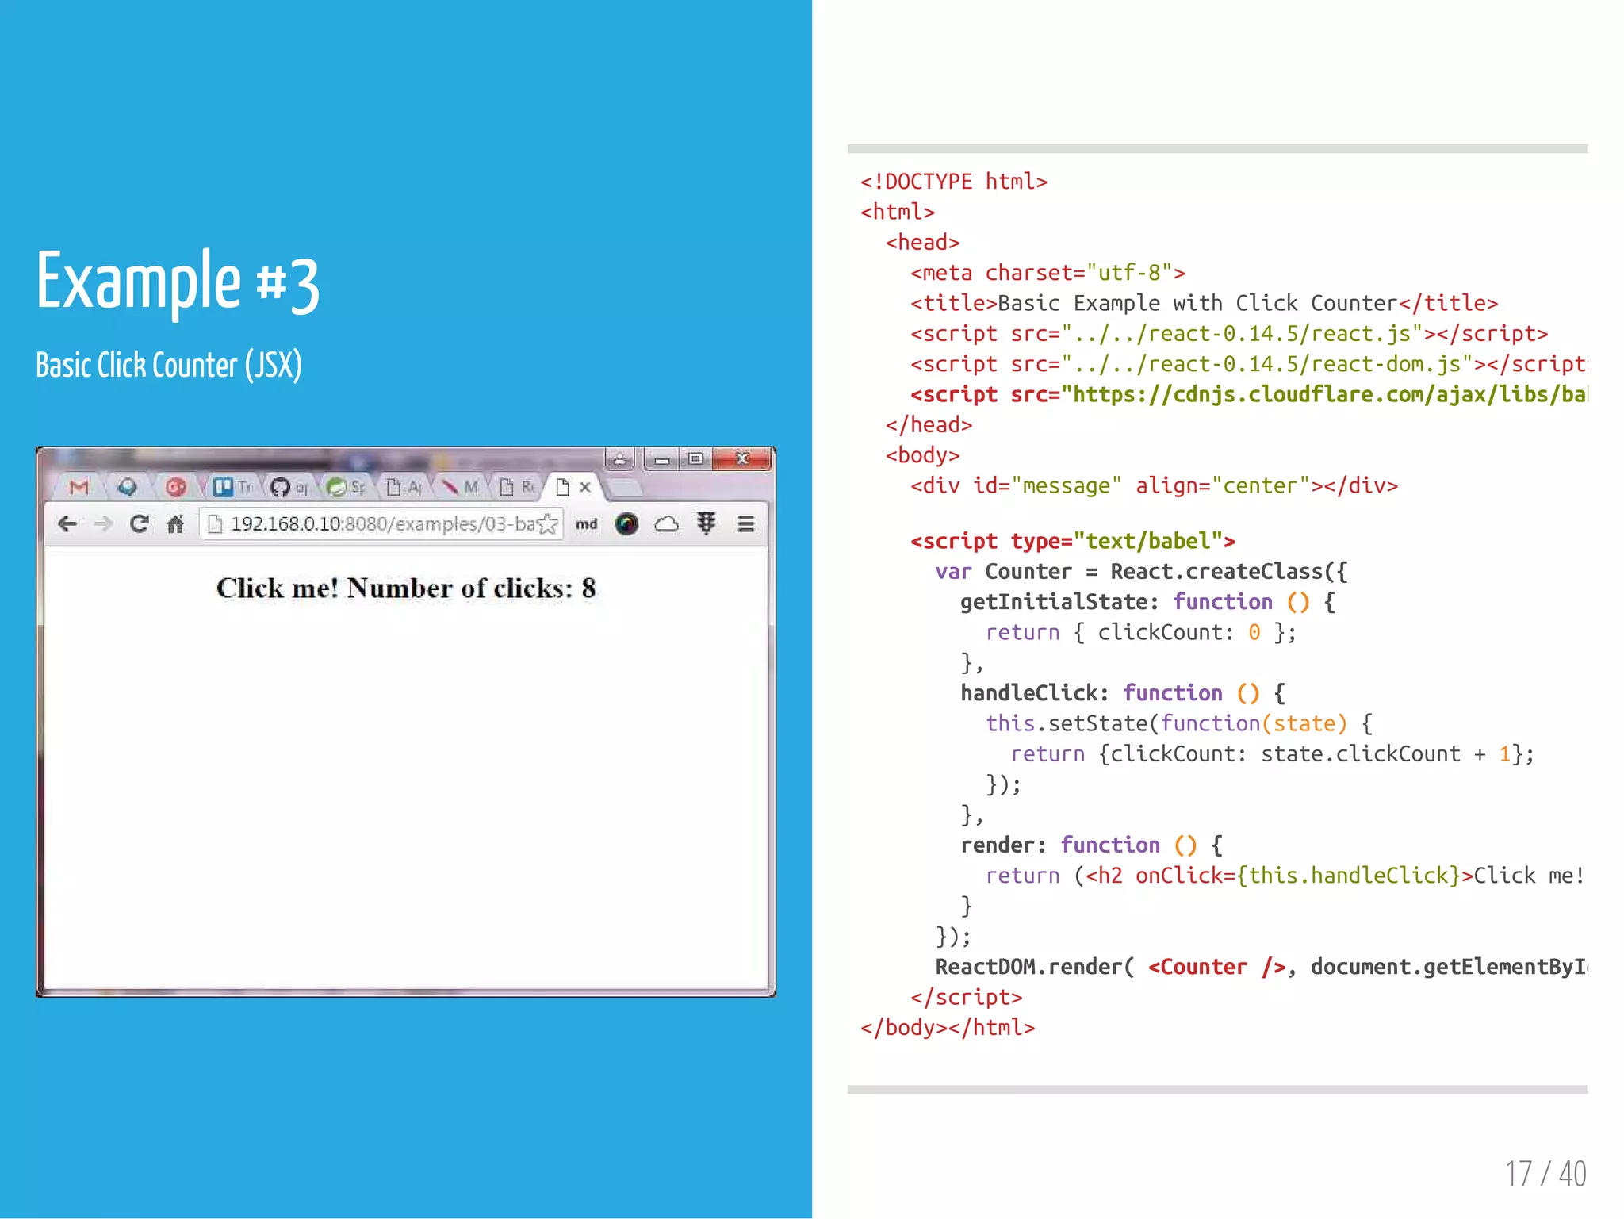1624x1219 pixels.
Task: Switch to the Gmail tab
Action: [79, 487]
